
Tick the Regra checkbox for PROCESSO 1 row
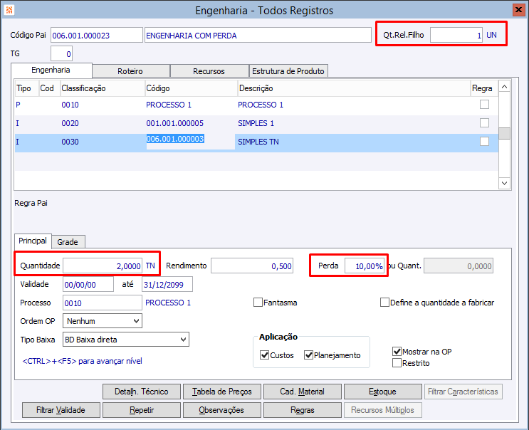tap(484, 105)
